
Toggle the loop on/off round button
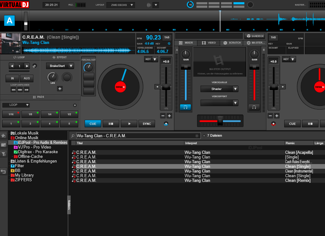[x=35, y=66]
